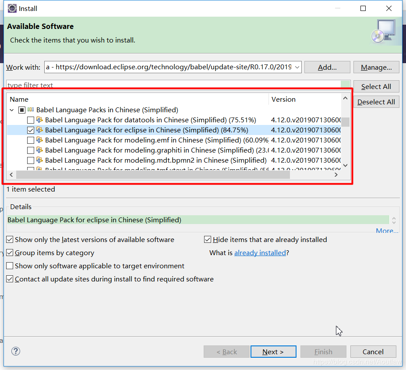
Task: Click the Babel Language Packs category icon
Action: point(31,110)
